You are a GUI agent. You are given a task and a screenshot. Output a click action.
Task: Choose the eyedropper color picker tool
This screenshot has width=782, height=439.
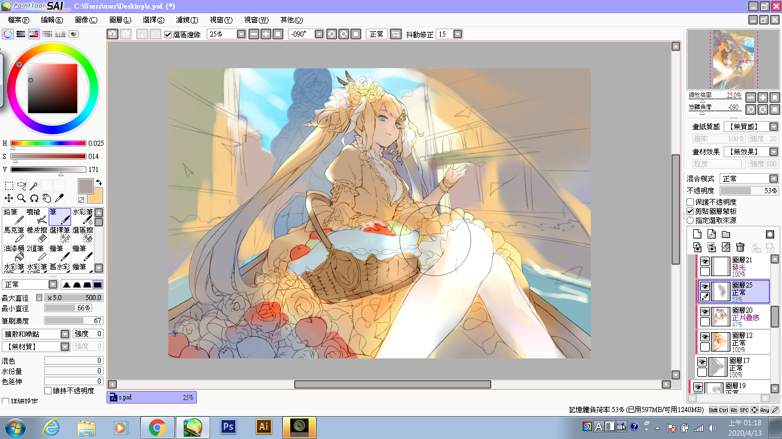pos(60,198)
